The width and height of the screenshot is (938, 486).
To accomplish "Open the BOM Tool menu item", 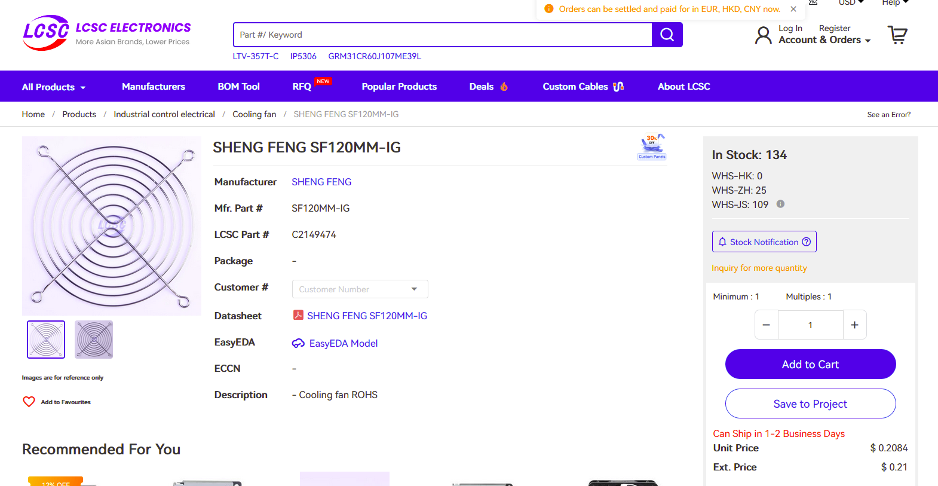I will click(x=238, y=87).
